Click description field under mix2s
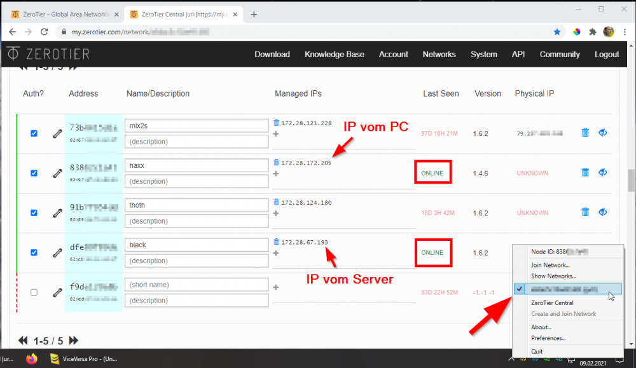Screen dimensions: 636x368 point(197,142)
